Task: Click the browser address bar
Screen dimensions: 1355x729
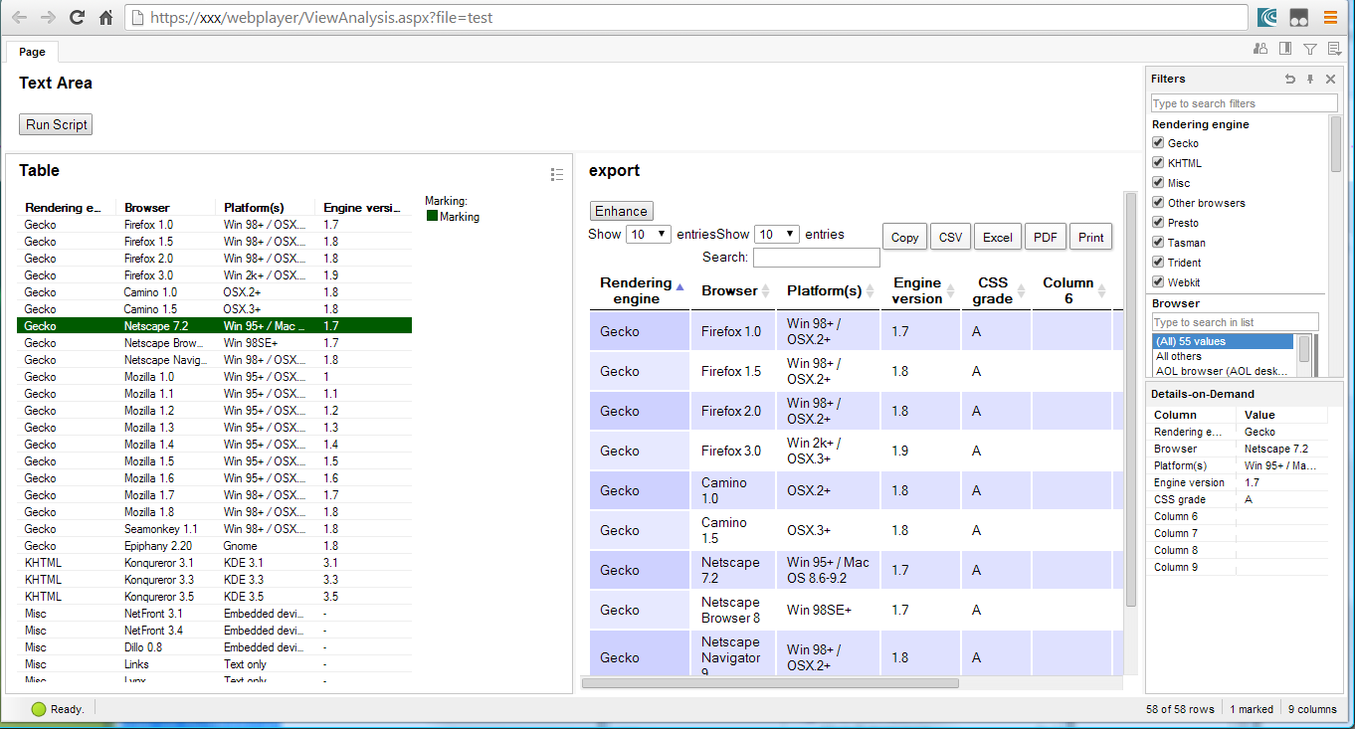Action: [687, 17]
